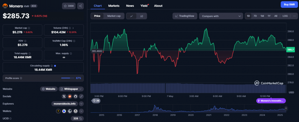Select the All time range
The image size is (299, 122).
click(x=276, y=16)
